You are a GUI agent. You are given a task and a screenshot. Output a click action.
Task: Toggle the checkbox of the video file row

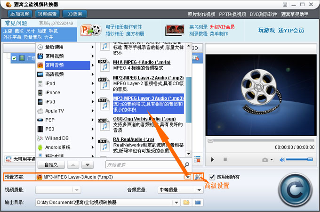[14, 58]
